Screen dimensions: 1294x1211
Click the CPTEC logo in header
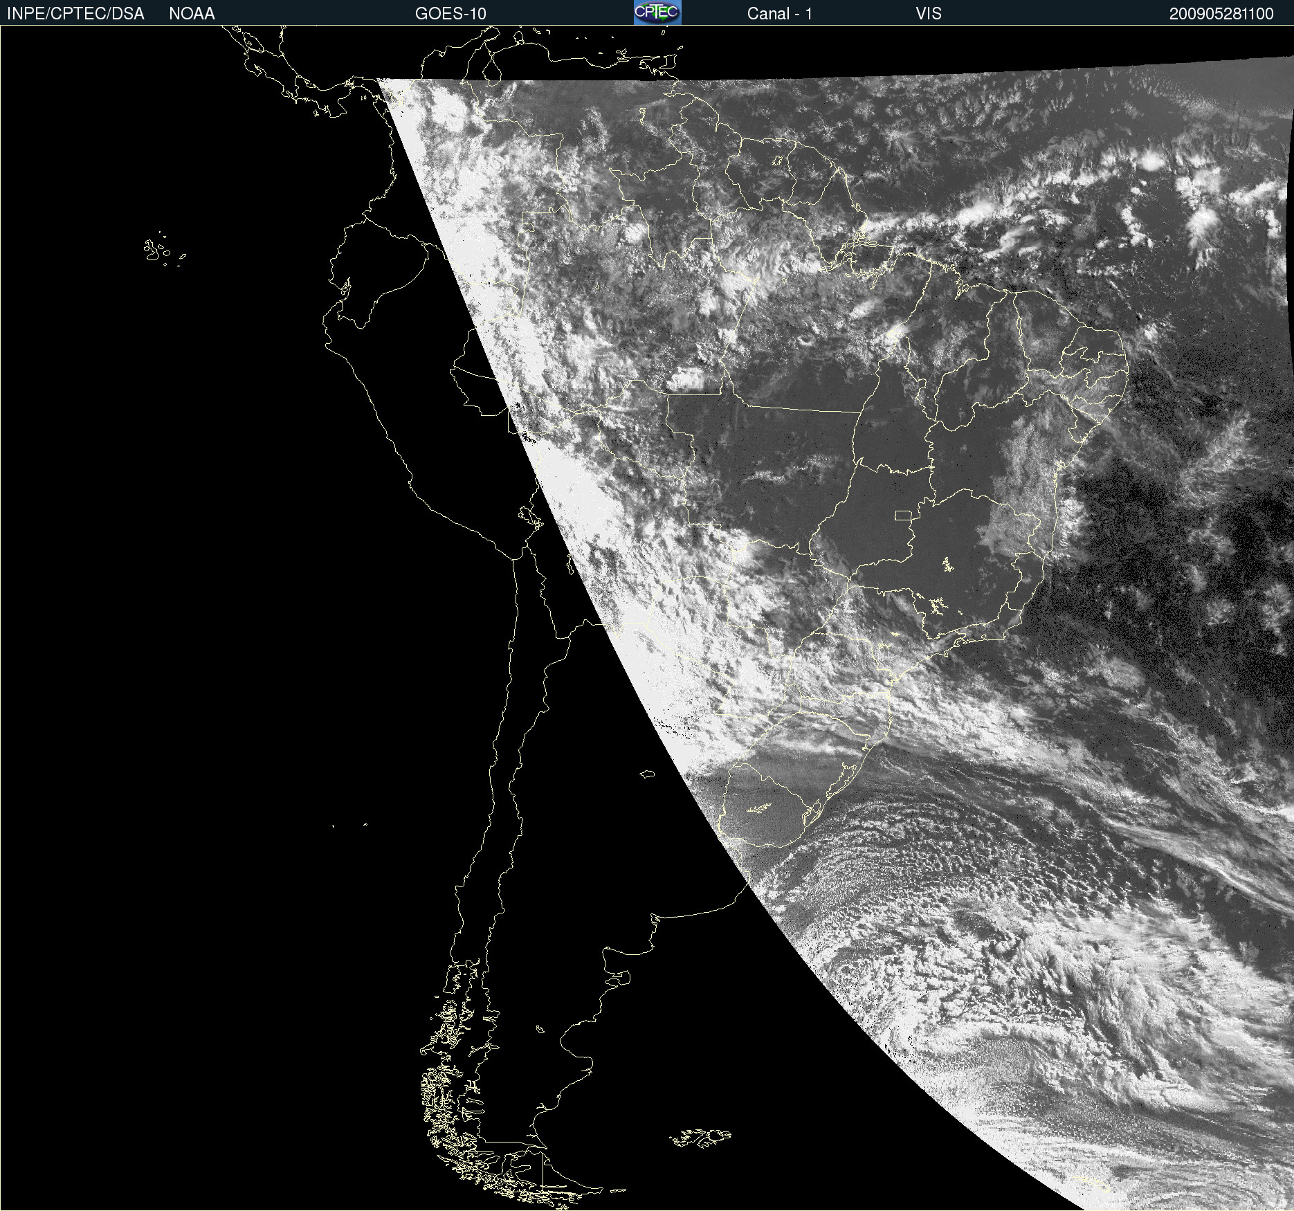click(x=657, y=12)
